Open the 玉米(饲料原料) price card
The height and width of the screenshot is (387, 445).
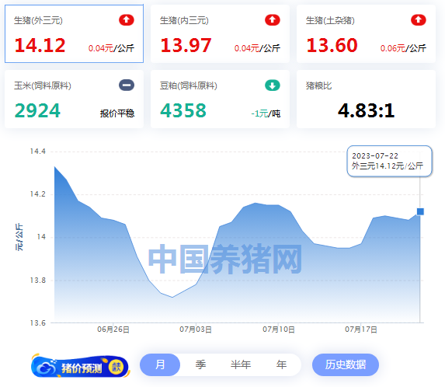pos(74,99)
